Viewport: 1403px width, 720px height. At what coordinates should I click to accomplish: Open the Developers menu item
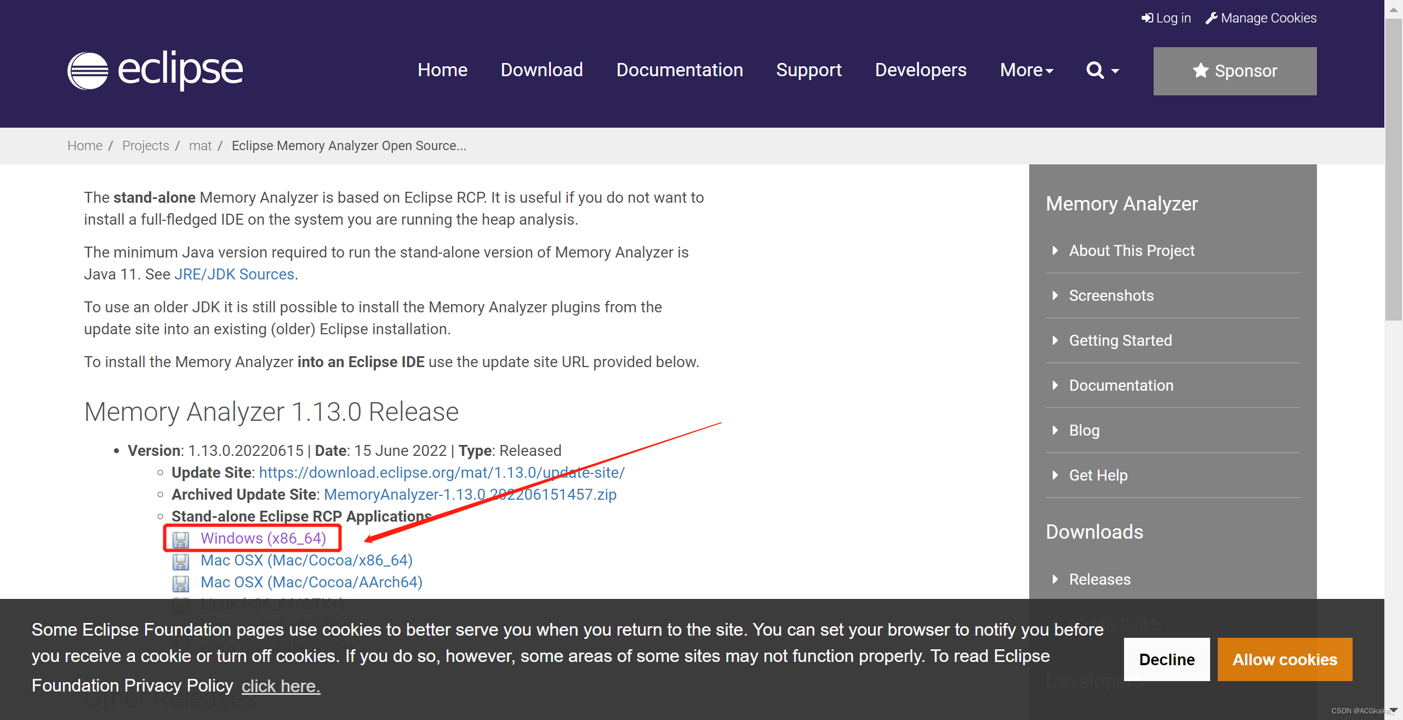point(921,70)
